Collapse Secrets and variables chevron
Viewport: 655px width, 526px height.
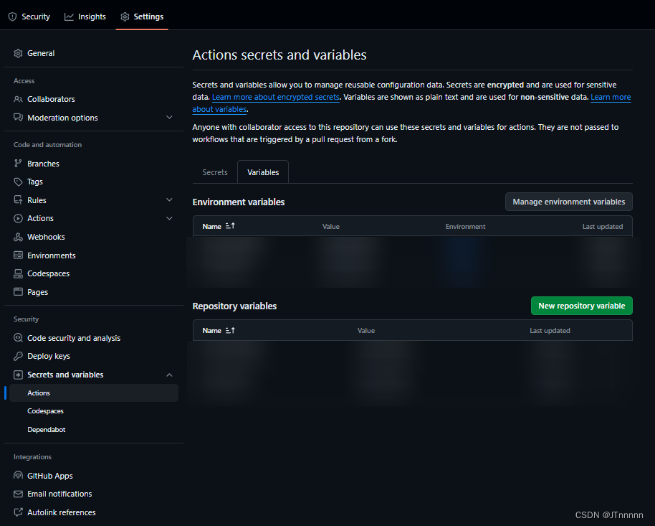coord(169,375)
